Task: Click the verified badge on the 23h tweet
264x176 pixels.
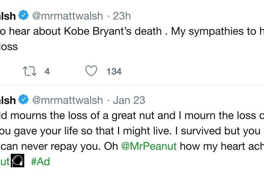Action: click(x=24, y=15)
